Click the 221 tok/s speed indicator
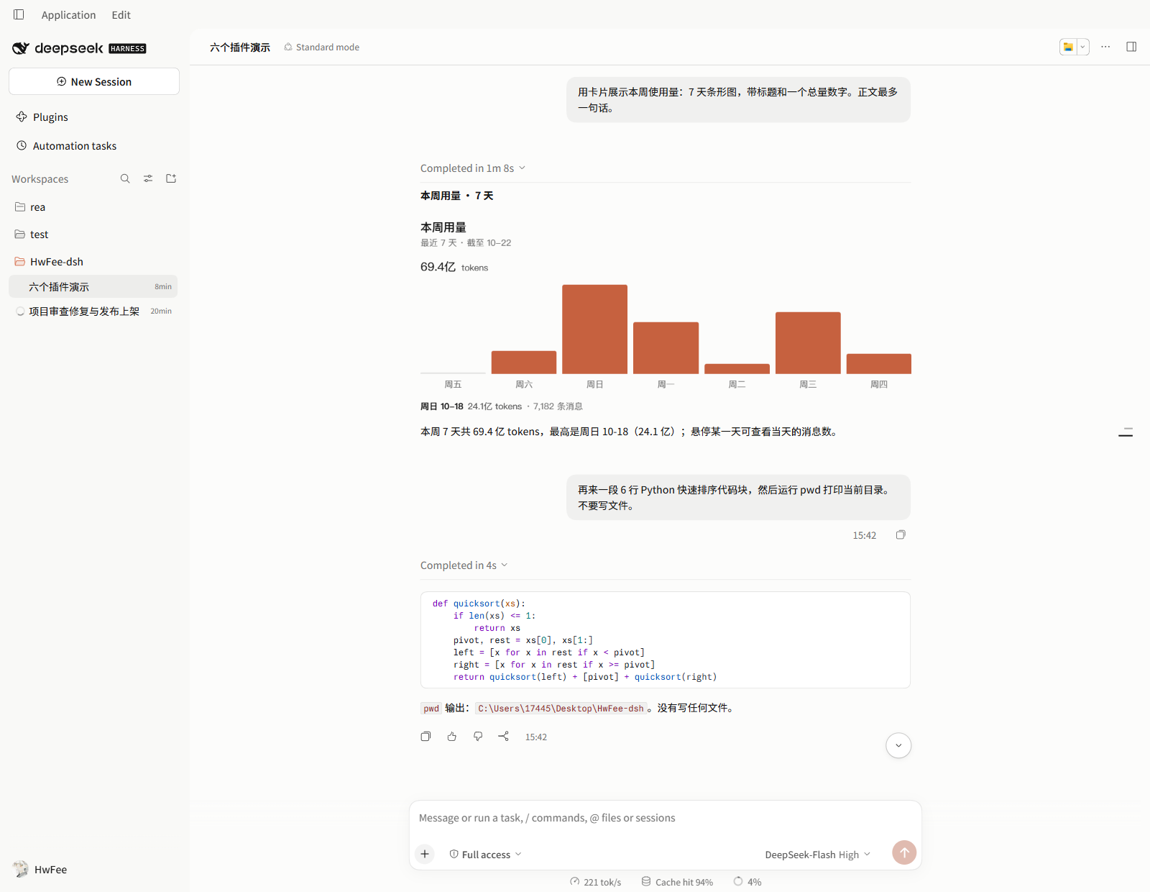Image resolution: width=1150 pixels, height=892 pixels. pyautogui.click(x=596, y=882)
